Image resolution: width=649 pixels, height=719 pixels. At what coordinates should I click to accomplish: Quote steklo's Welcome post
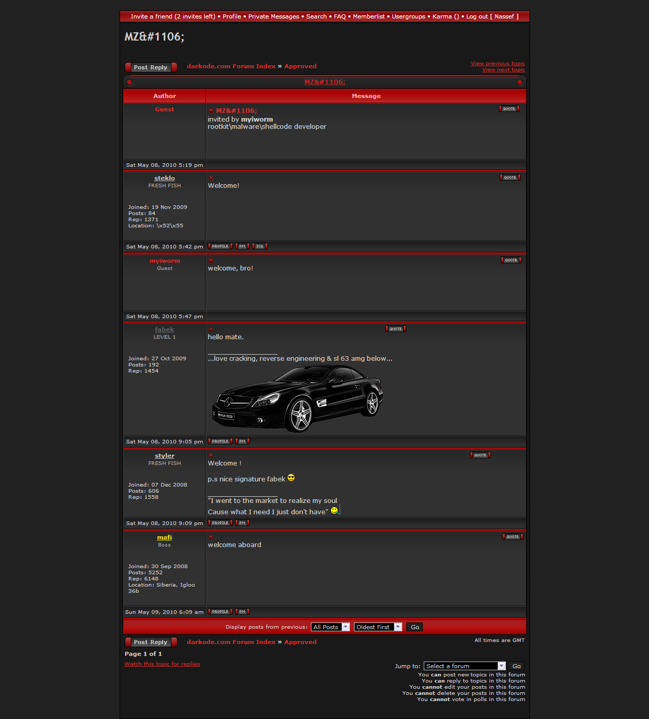[x=510, y=178]
